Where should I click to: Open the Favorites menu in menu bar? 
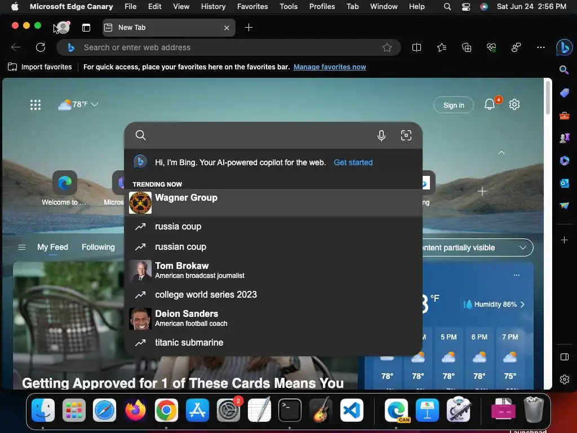[252, 6]
